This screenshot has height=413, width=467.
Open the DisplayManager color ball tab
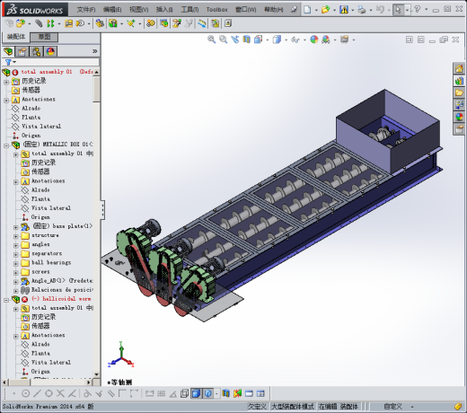(x=50, y=52)
